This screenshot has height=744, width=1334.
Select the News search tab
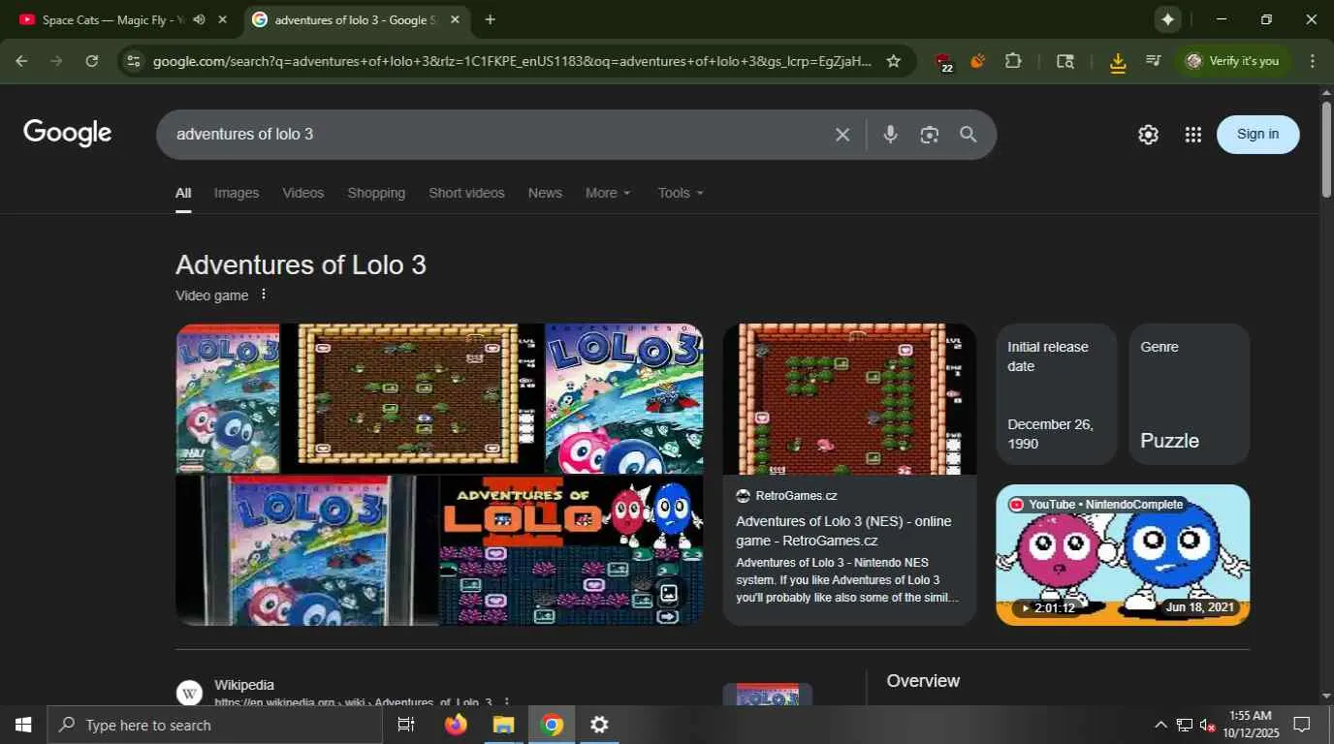pos(545,193)
